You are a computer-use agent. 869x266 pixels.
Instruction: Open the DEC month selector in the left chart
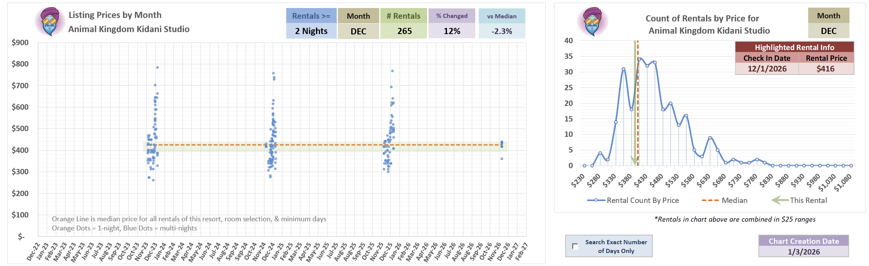(x=358, y=31)
